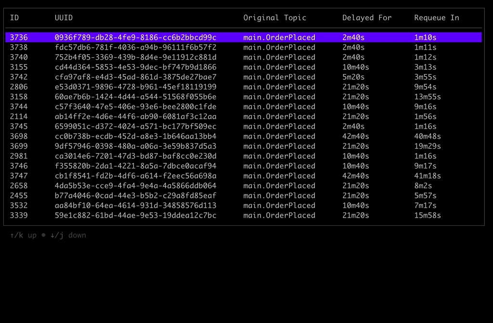
Task: Select row ID 3742
Action: (243, 77)
